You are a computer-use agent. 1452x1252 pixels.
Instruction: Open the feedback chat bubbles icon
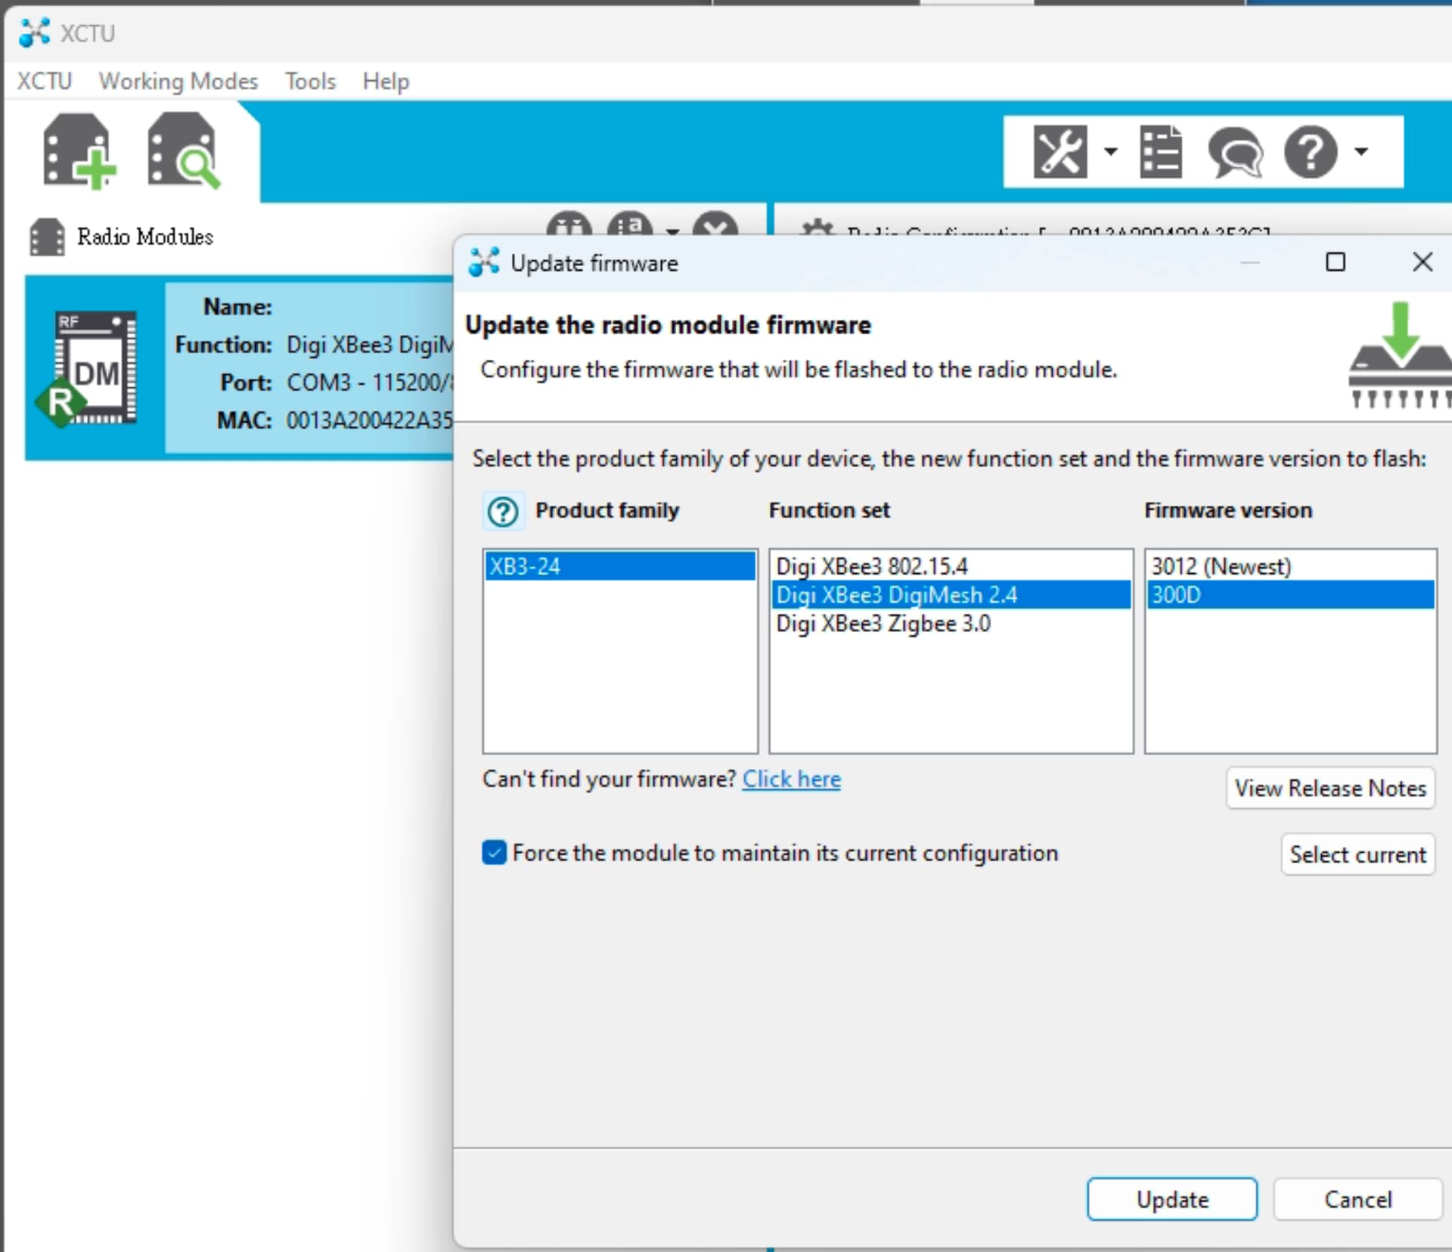point(1234,152)
